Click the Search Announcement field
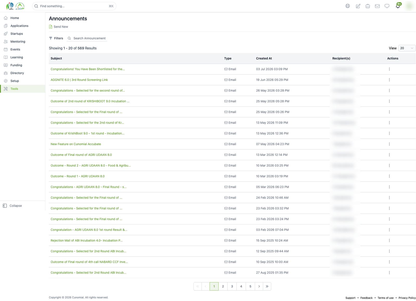The height and width of the screenshot is (301, 416). tap(87, 38)
